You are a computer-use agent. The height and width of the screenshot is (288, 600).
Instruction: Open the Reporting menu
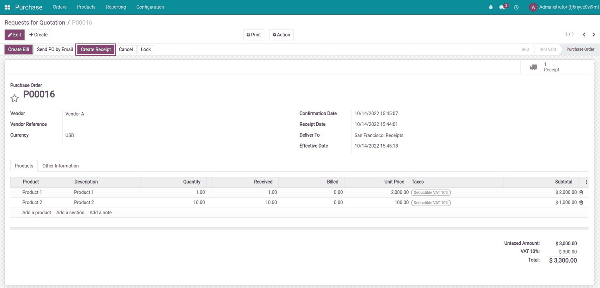(x=116, y=7)
